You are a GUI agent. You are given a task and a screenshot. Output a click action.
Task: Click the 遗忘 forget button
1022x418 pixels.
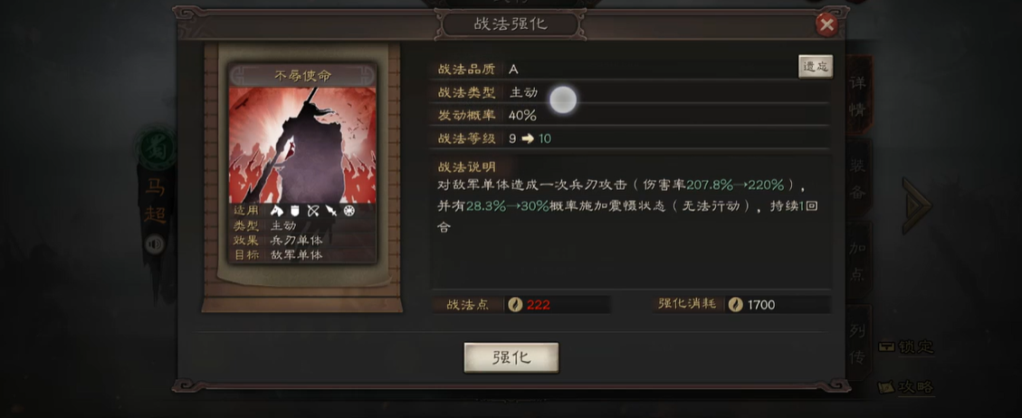(816, 66)
